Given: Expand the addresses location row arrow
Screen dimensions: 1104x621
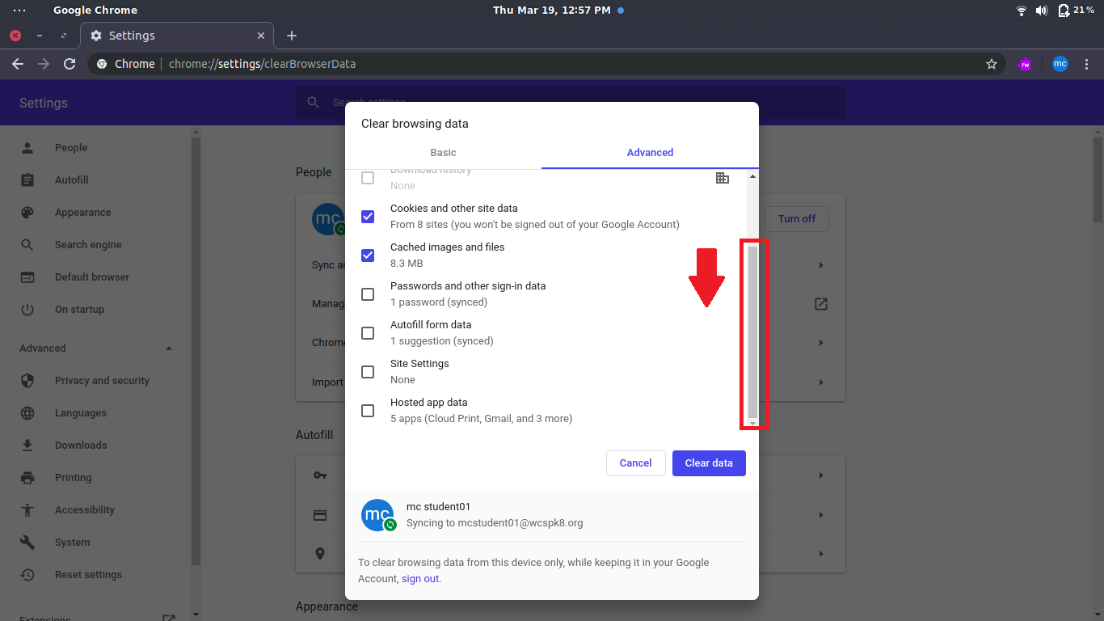Looking at the screenshot, I should tap(821, 554).
